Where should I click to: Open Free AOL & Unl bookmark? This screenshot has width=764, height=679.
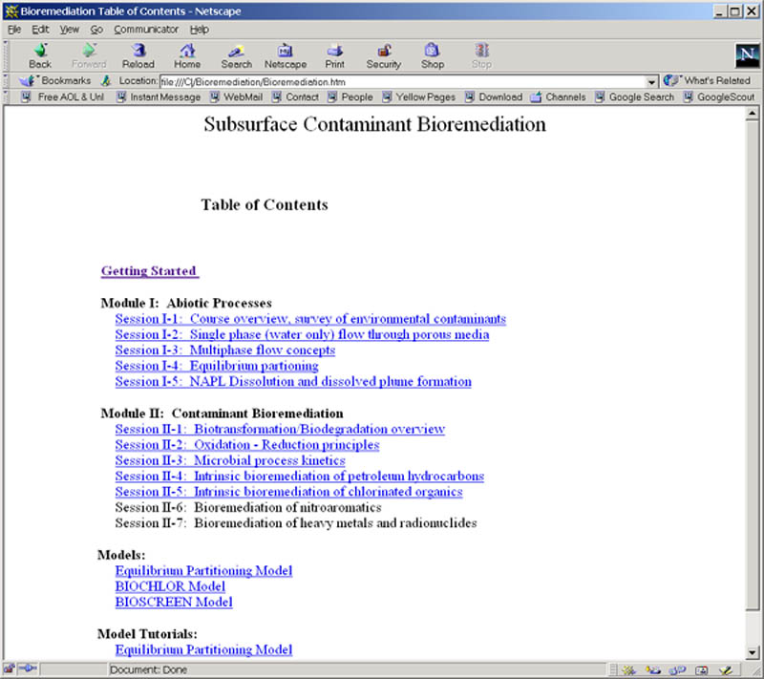point(63,96)
